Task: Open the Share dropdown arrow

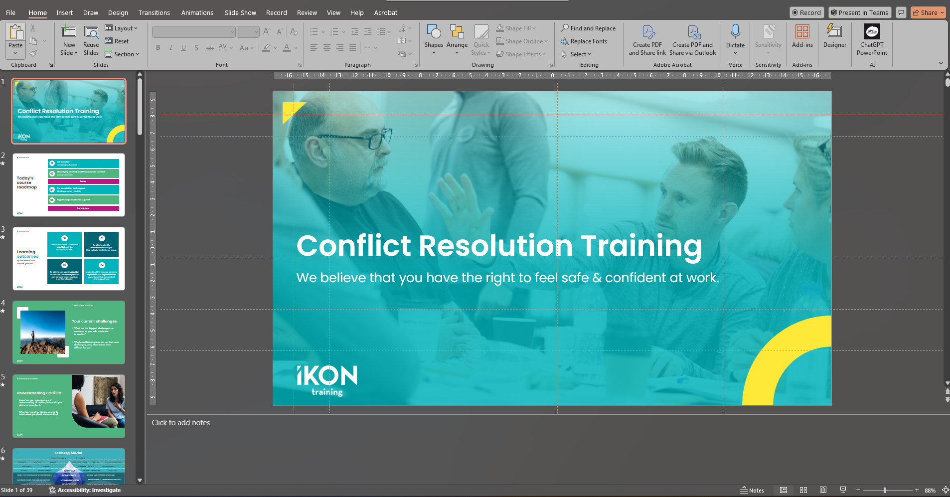Action: tap(943, 12)
